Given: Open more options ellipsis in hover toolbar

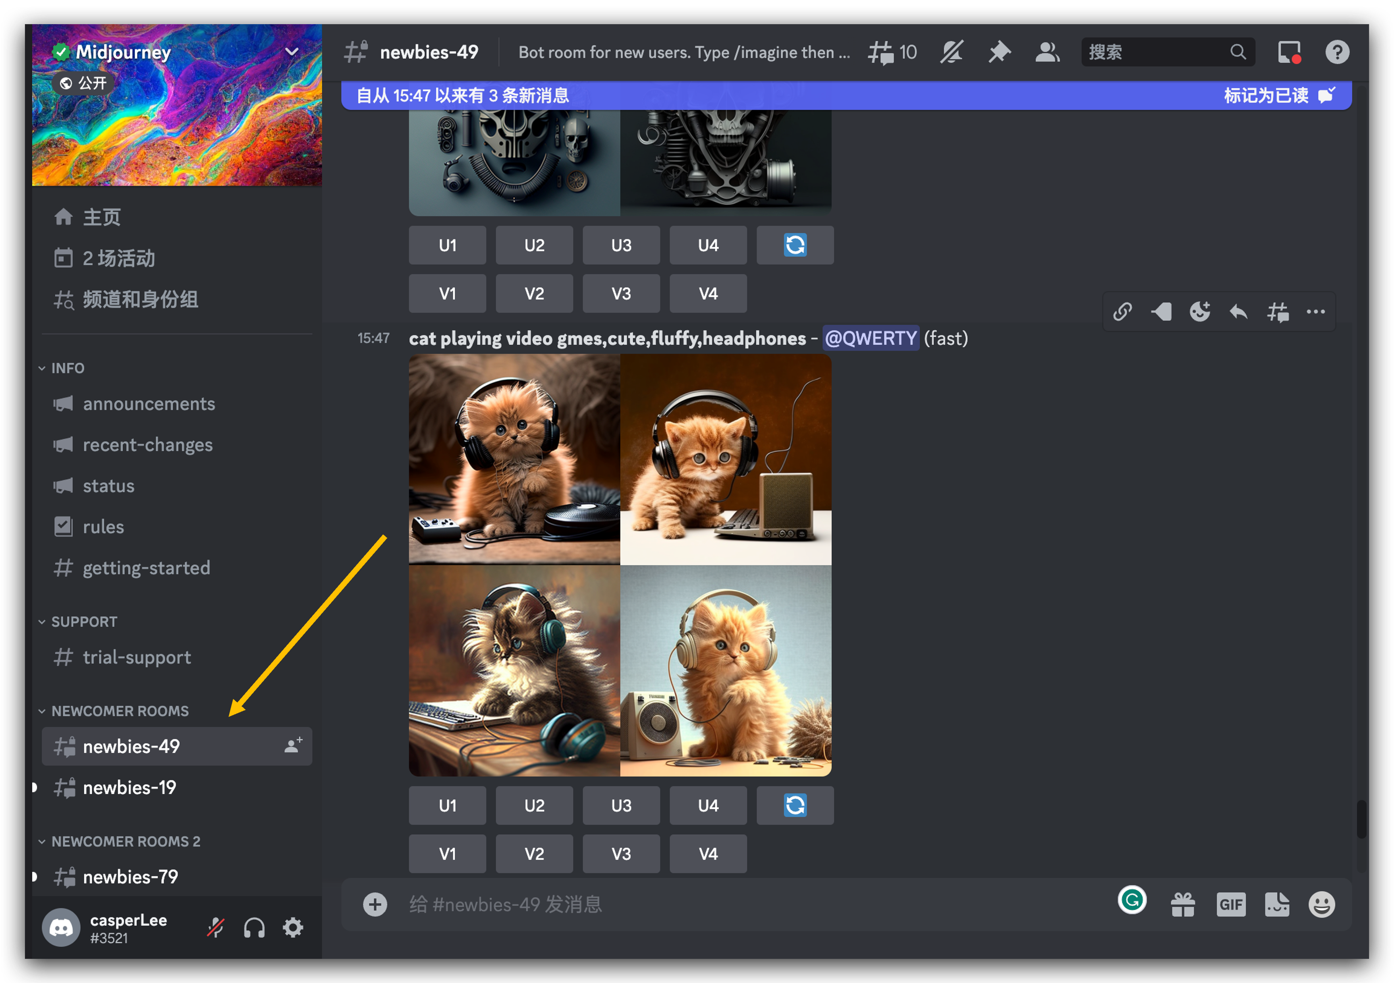Looking at the screenshot, I should [x=1316, y=311].
